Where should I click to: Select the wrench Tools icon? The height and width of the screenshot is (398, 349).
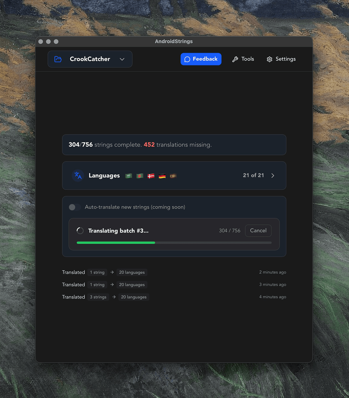[235, 59]
